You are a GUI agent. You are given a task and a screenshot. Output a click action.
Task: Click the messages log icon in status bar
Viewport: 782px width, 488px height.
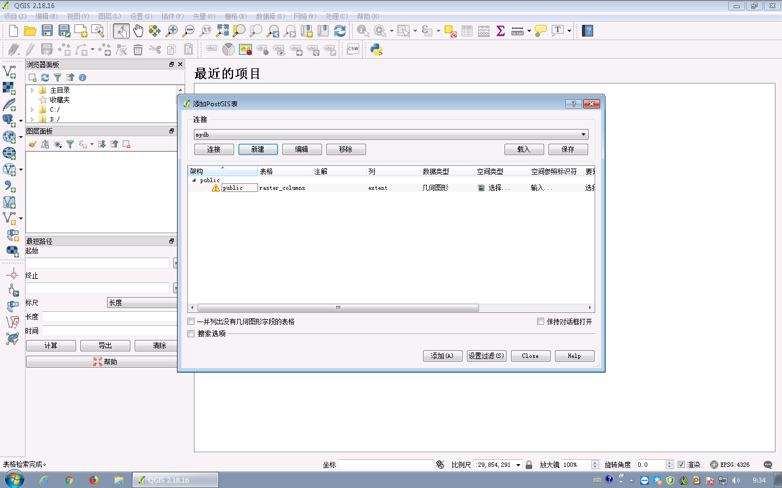768,465
